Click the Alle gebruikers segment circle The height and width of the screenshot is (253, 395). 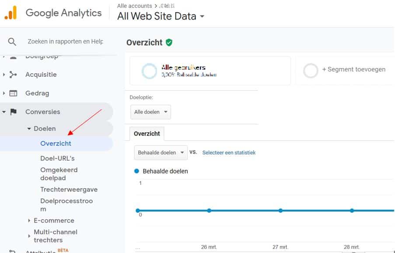tap(149, 71)
